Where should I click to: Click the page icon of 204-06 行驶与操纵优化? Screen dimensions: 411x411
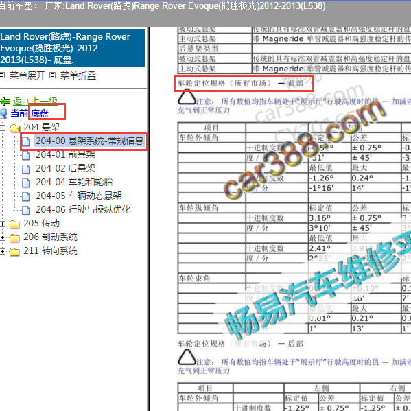(x=25, y=210)
